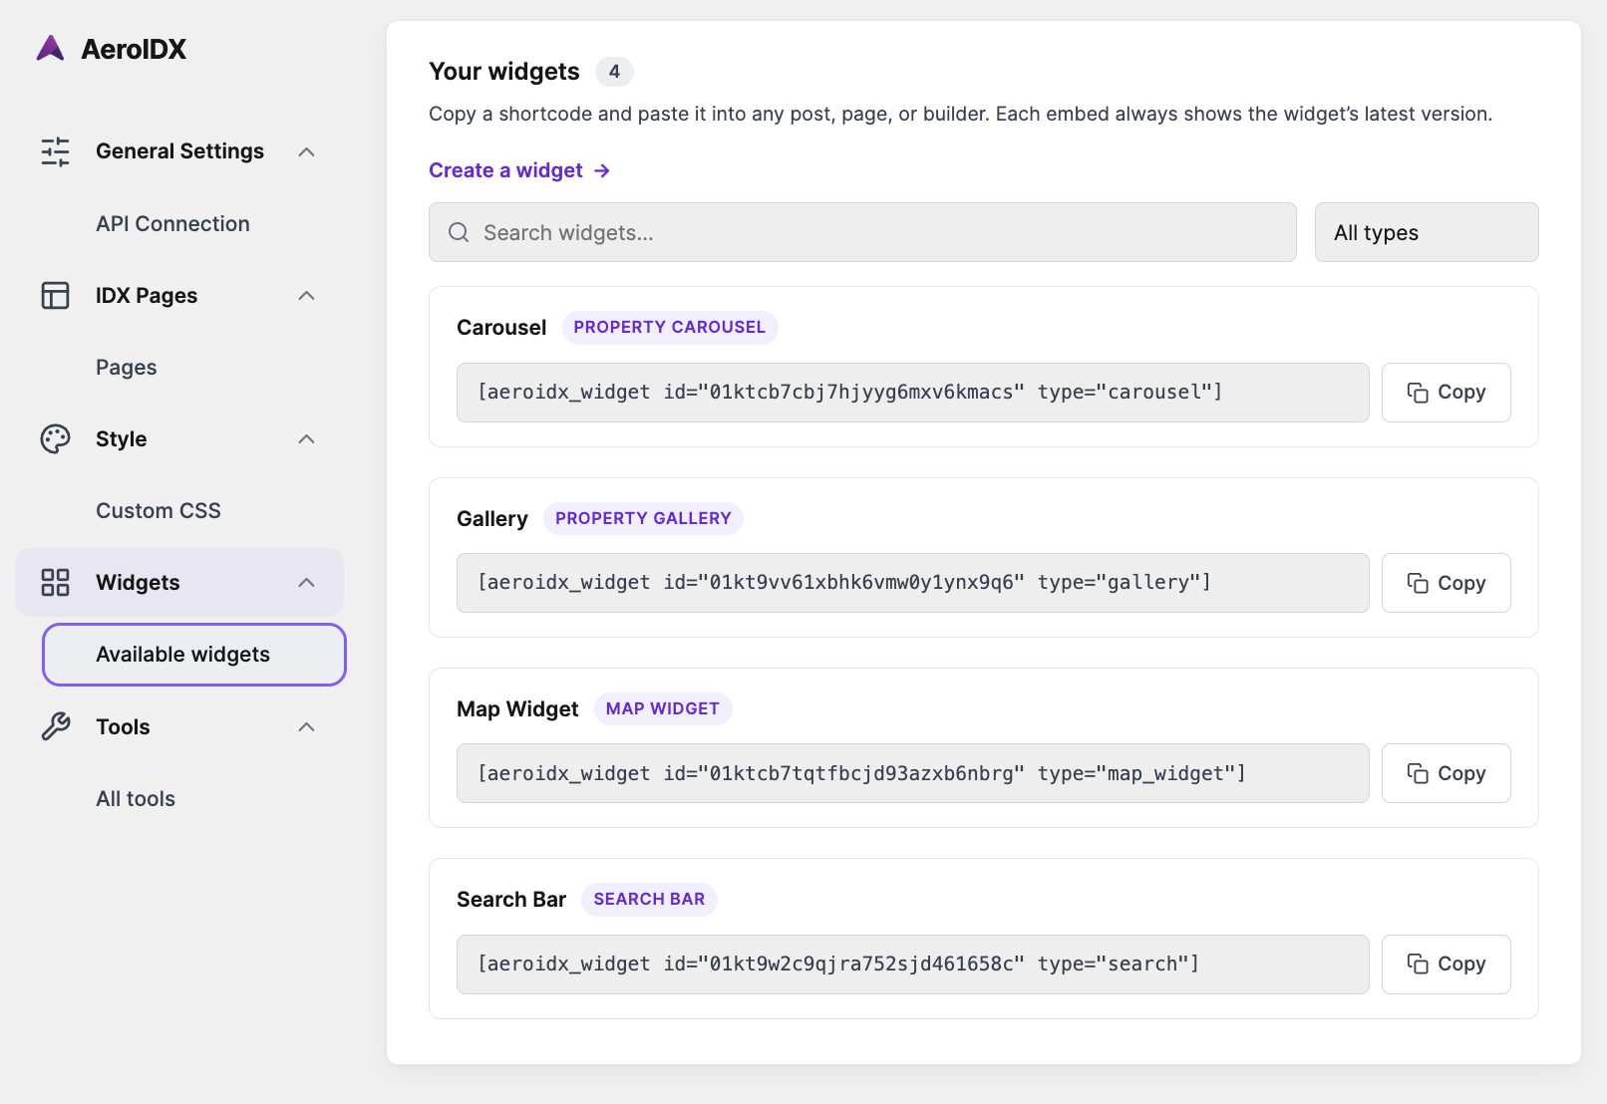Open All tools page

[x=136, y=798]
